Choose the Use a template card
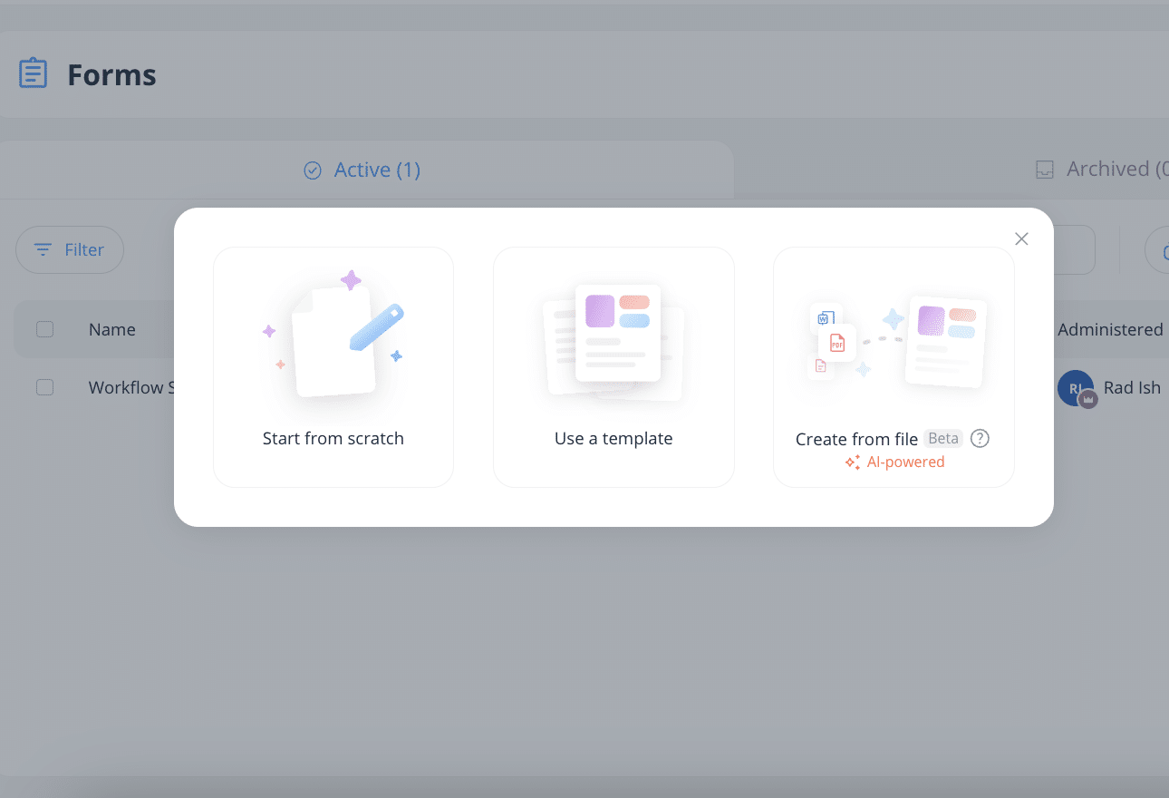The width and height of the screenshot is (1169, 798). [613, 367]
